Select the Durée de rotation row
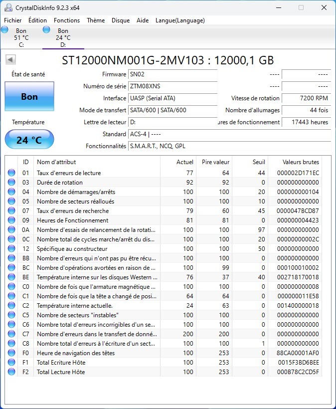This screenshot has height=409, width=336. point(164,182)
